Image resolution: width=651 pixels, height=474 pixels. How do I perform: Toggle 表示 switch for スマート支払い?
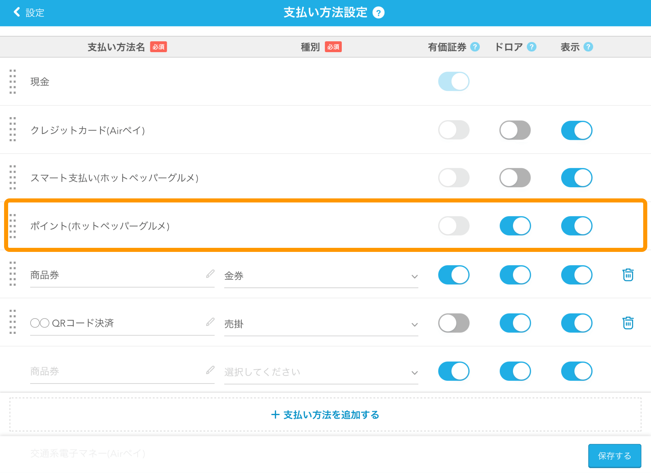point(576,178)
